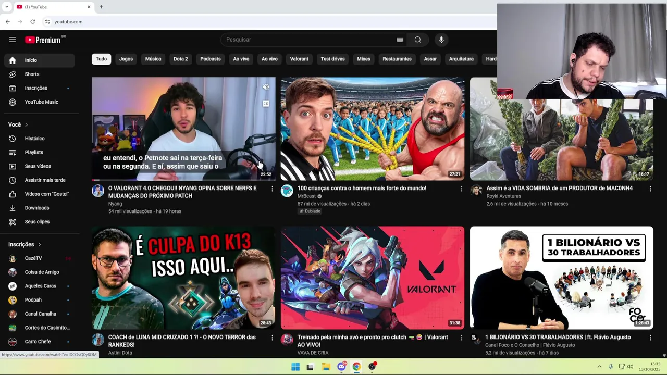Open Inscrições in sidebar
Screen dimensions: 667x375
click(x=40, y=88)
